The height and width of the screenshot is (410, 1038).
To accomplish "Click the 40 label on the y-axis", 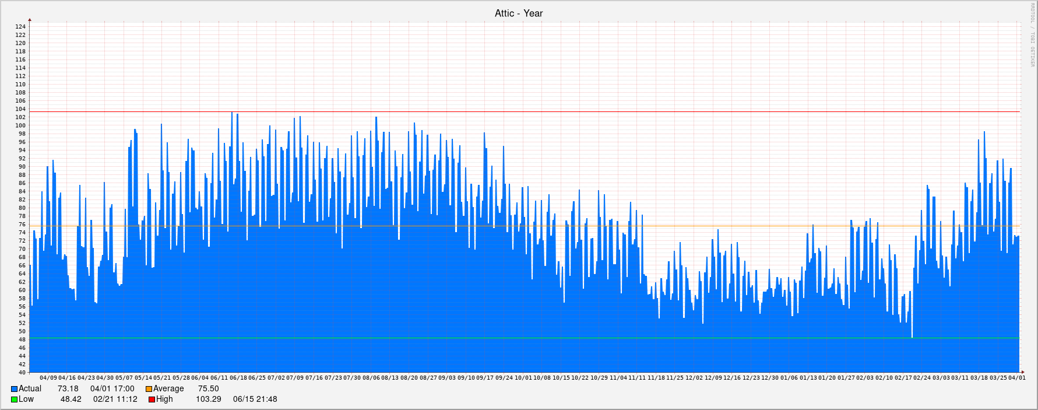I will [22, 373].
